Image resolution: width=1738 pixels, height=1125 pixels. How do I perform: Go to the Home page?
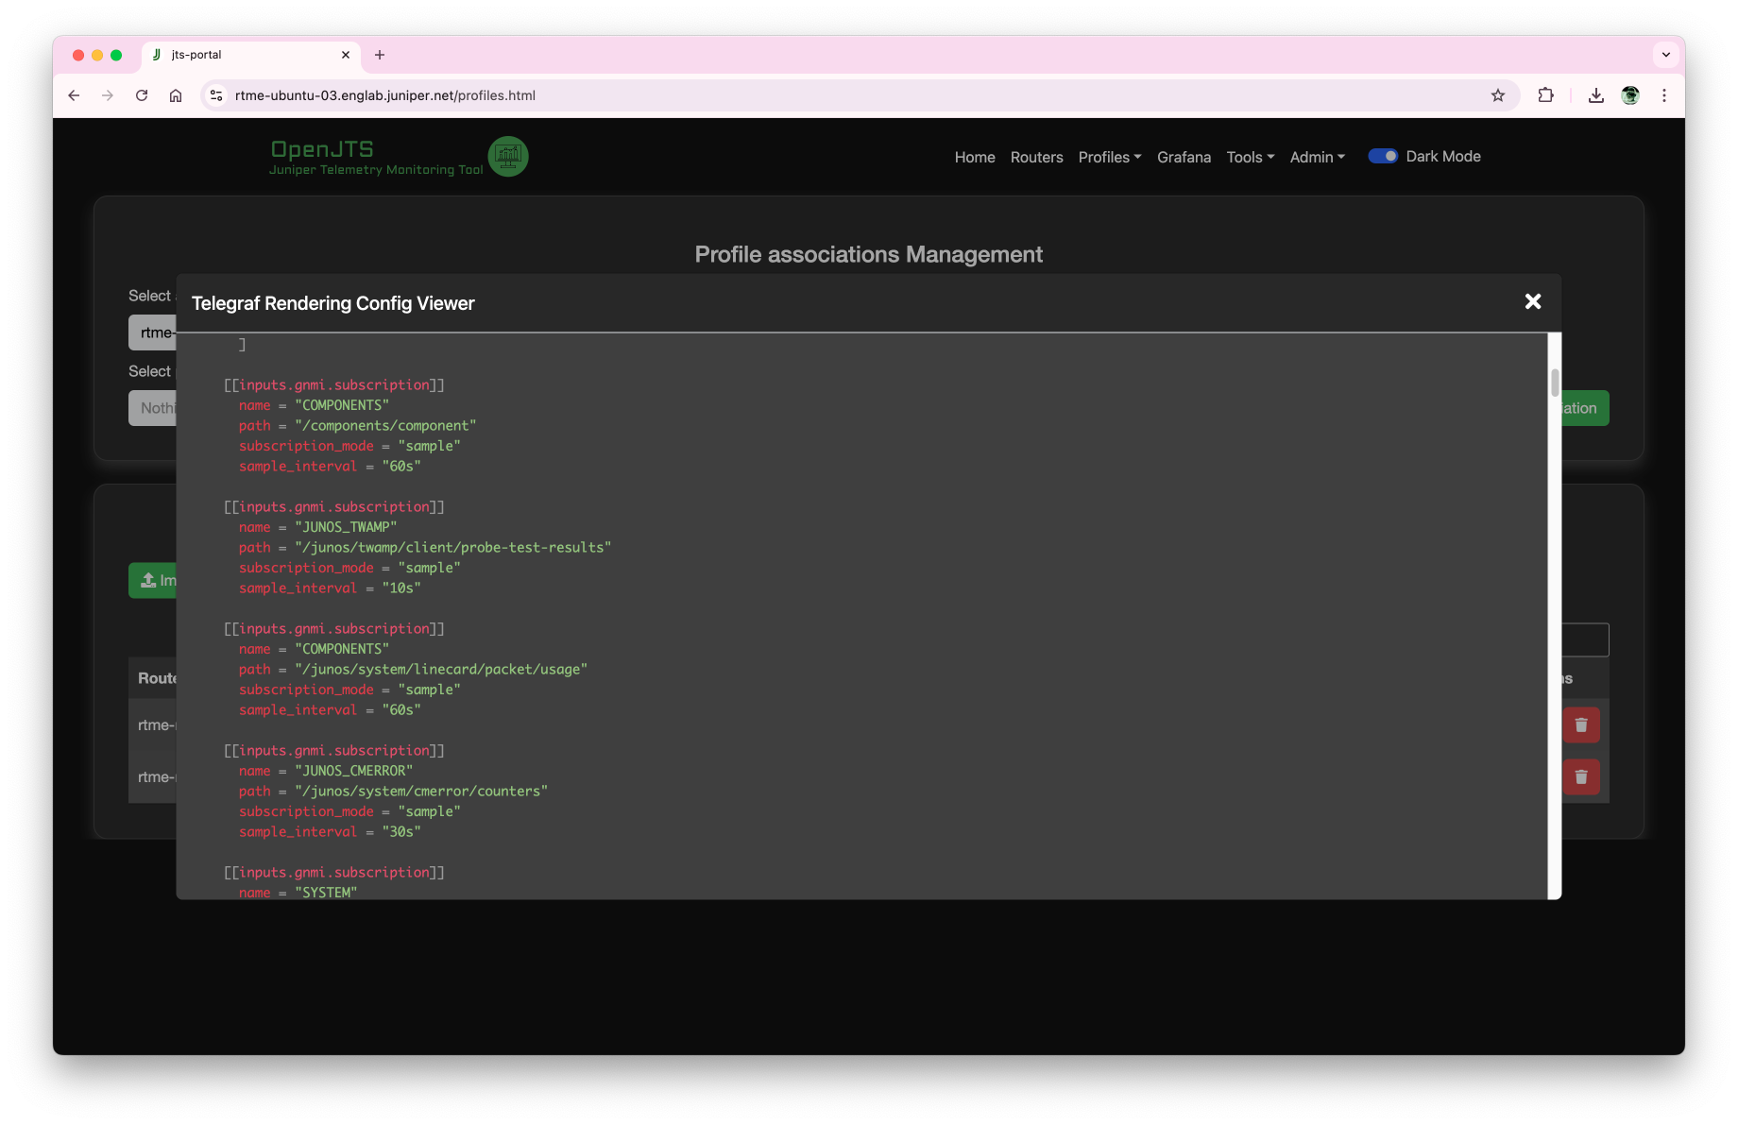974,158
